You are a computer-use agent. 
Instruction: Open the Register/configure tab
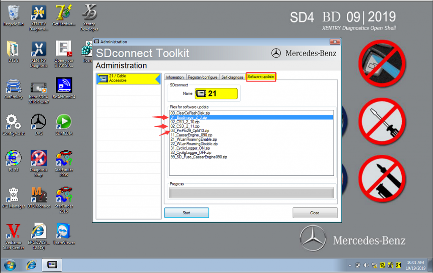pos(203,77)
